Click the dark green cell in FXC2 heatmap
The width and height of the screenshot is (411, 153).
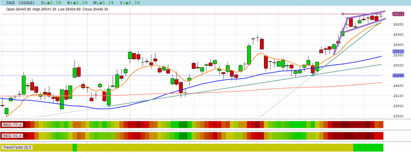(183, 136)
